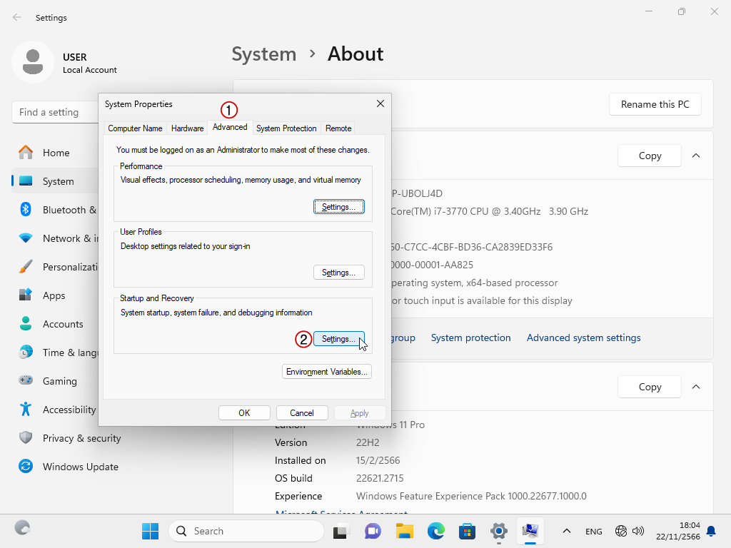The image size is (731, 548).
Task: Click the Home icon in Settings sidebar
Action: click(x=26, y=153)
